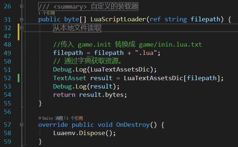Click 'LuaTextAssetsDic[filepath]' on line 52

[172, 78]
